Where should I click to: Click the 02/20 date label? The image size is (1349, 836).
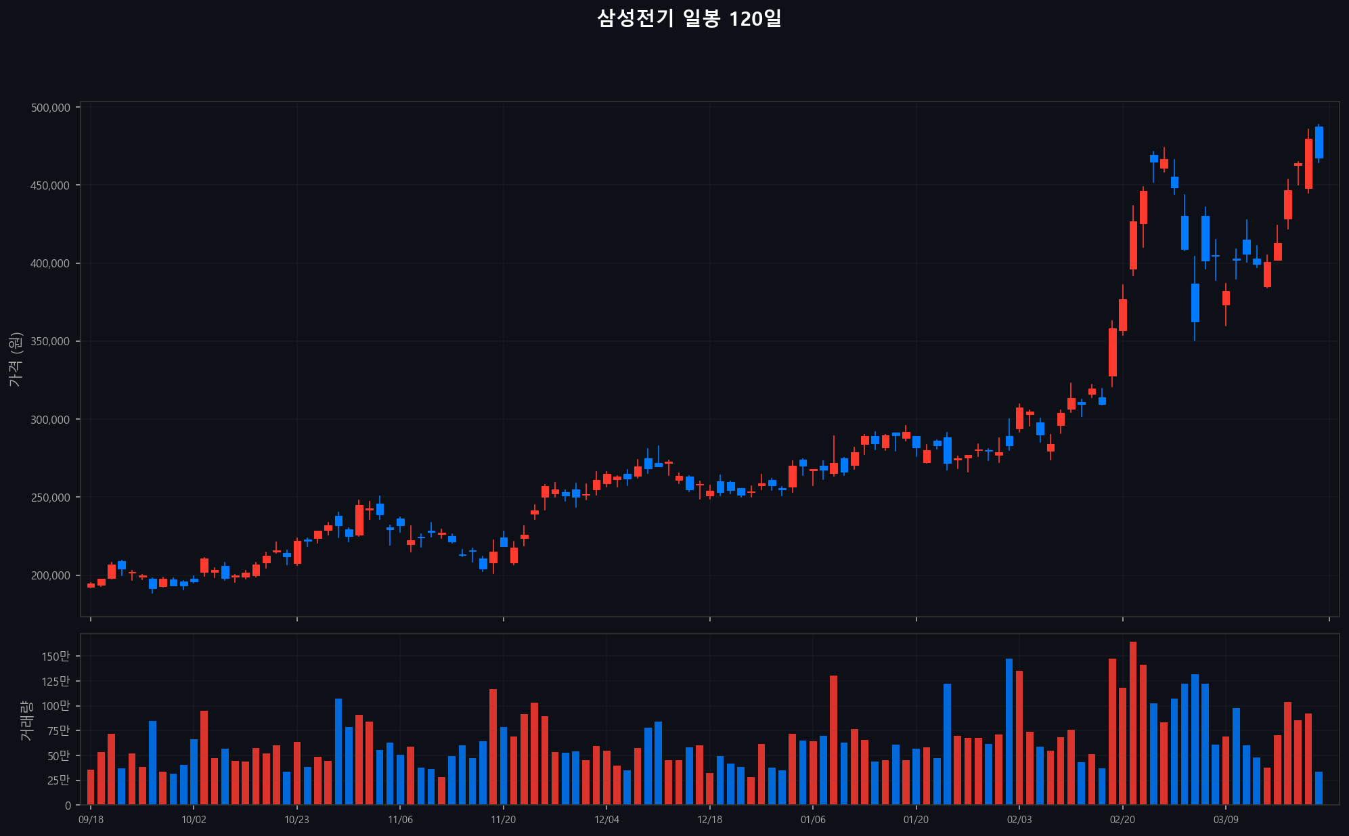pos(1122,820)
